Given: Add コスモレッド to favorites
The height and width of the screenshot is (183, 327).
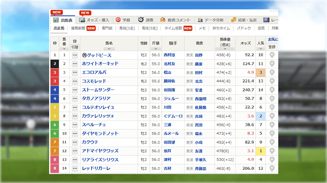Looking at the screenshot, I should coord(272,81).
